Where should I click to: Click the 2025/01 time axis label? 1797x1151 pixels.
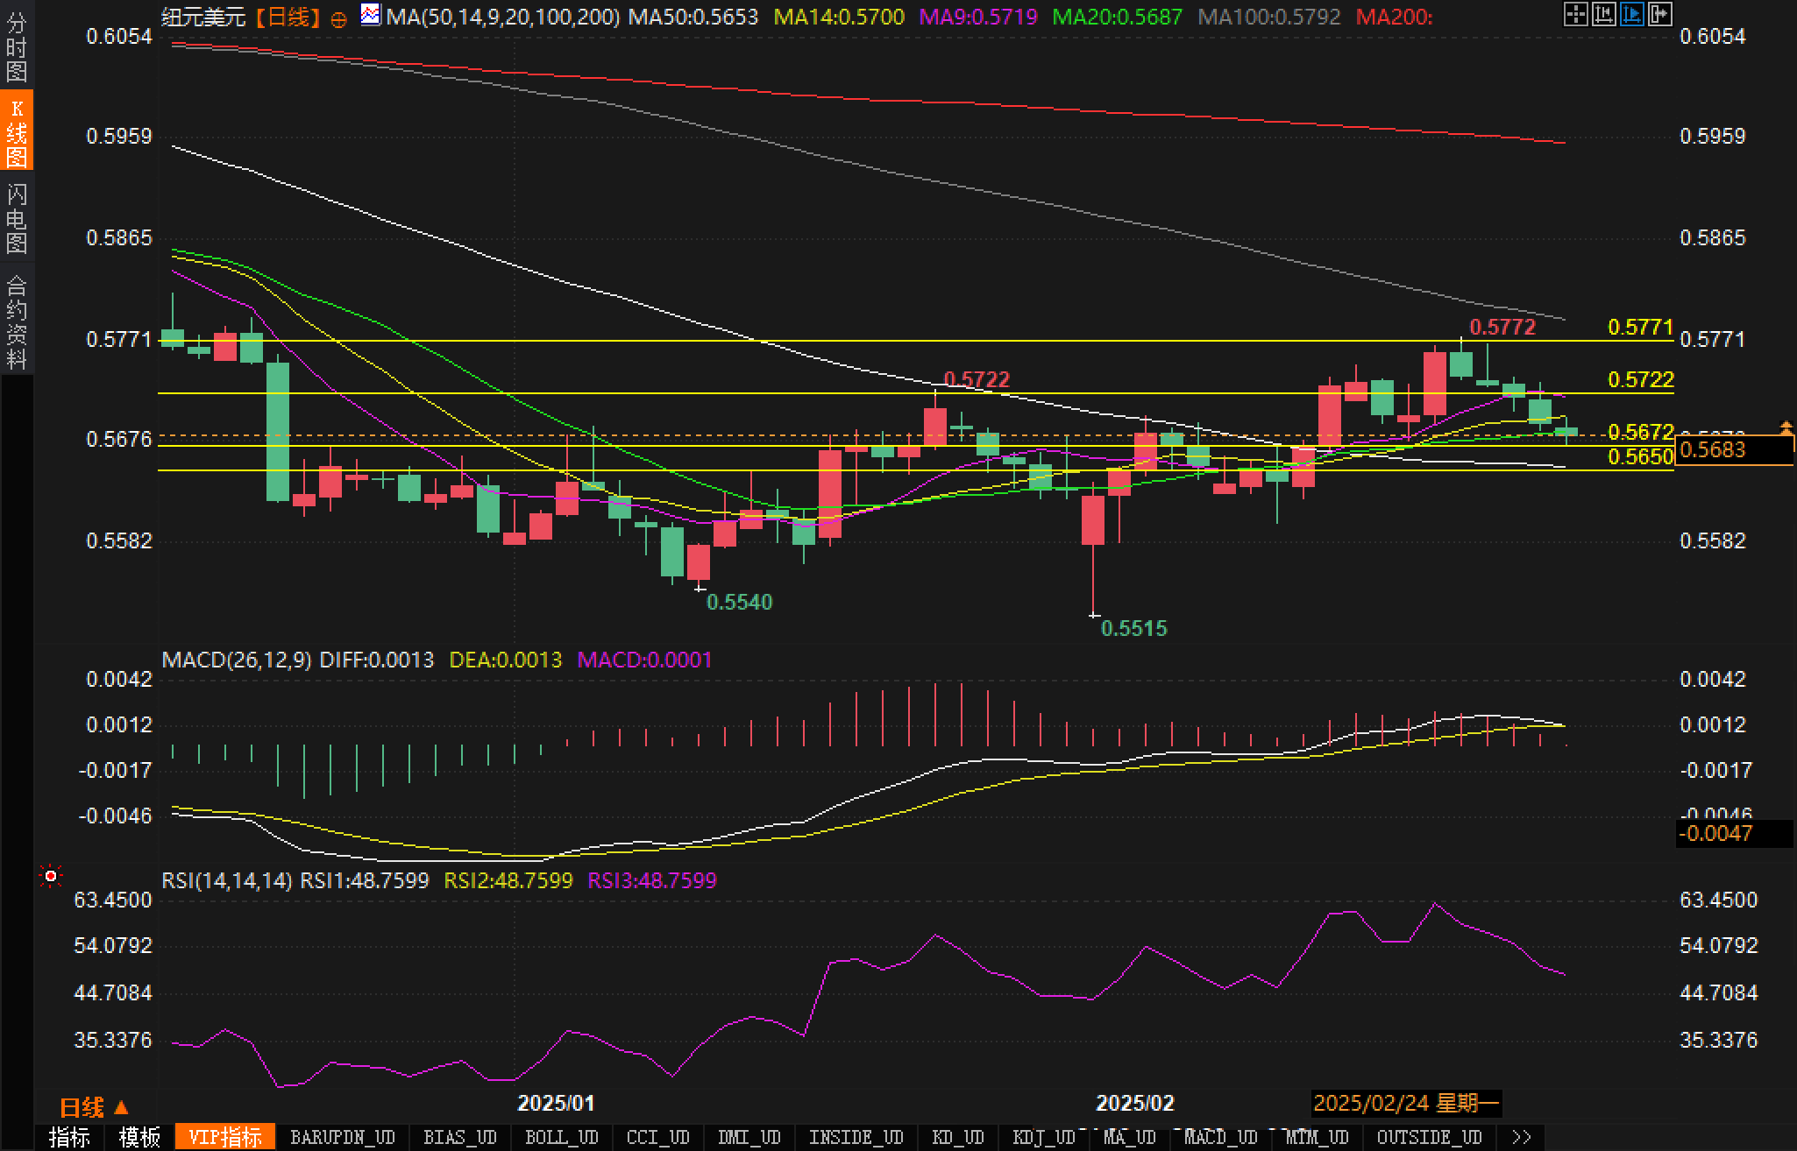[x=556, y=1103]
